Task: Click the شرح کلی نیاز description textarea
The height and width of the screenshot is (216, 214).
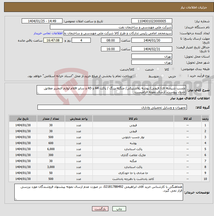Action: coord(111,90)
